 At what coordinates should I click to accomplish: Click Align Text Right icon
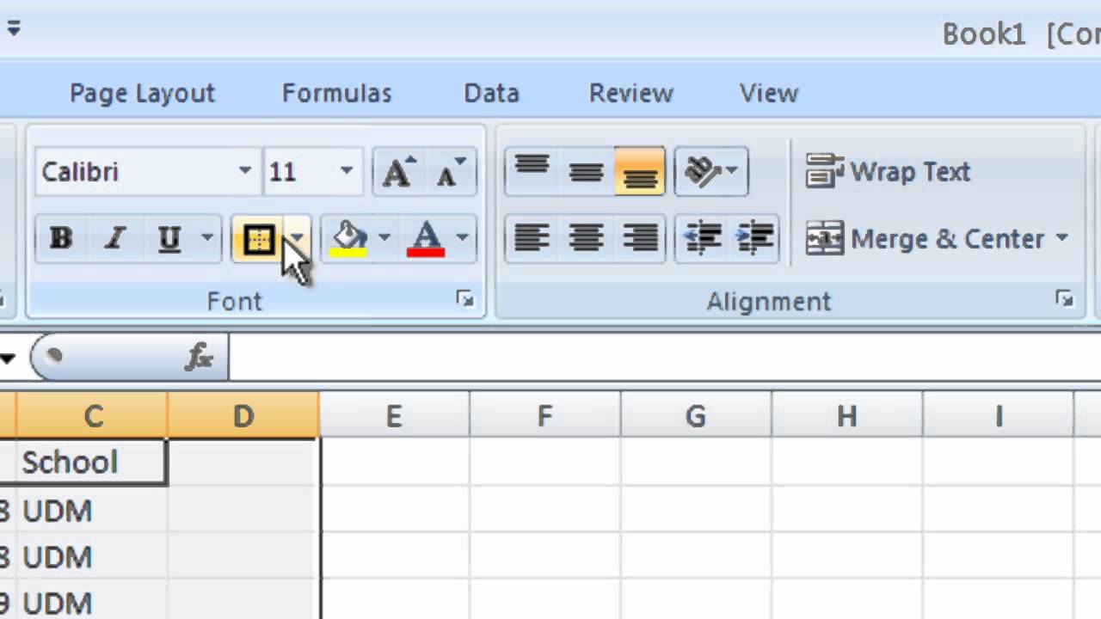640,238
